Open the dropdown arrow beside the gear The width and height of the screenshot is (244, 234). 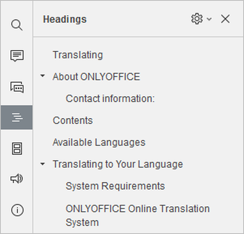point(209,19)
